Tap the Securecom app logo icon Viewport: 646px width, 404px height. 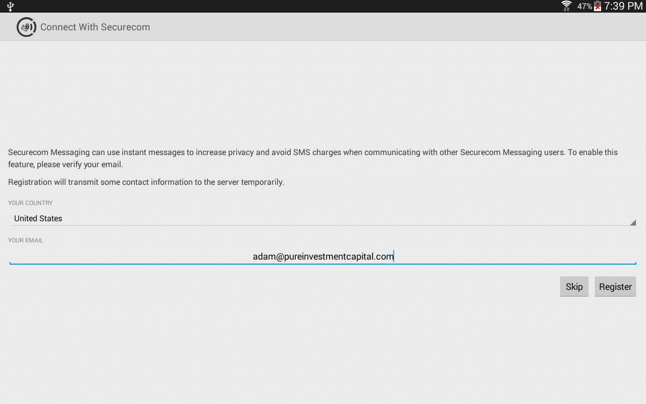pos(26,27)
